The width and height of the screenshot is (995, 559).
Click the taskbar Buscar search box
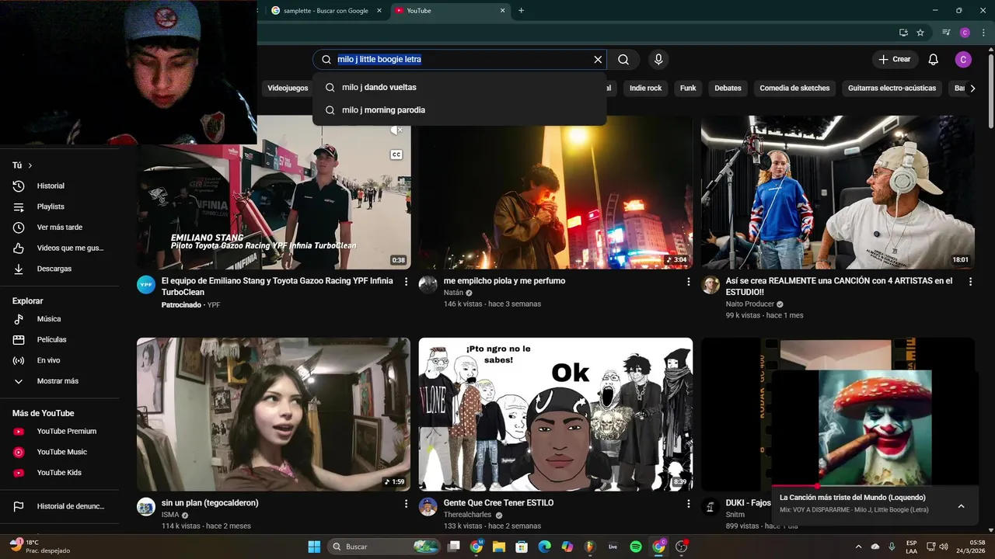pyautogui.click(x=384, y=547)
